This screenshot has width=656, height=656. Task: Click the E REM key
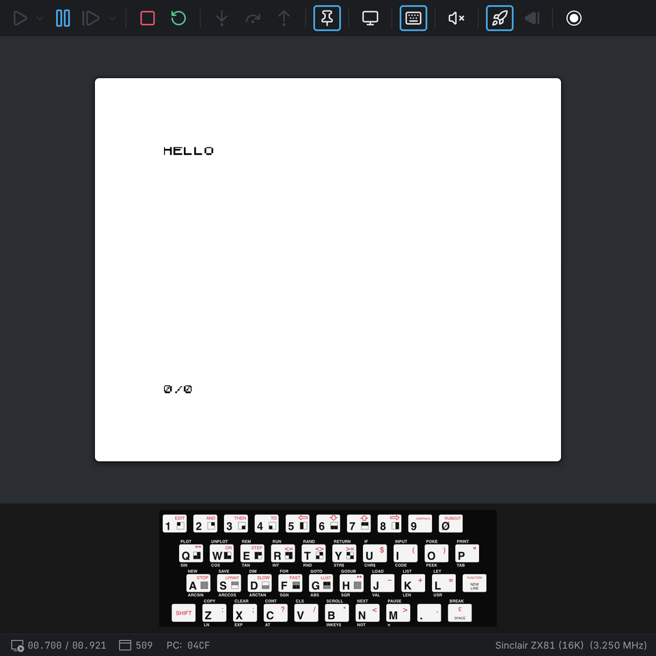tap(252, 553)
